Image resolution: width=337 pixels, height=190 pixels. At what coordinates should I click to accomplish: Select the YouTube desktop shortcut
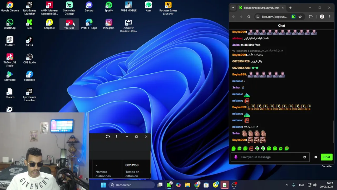pos(69,24)
